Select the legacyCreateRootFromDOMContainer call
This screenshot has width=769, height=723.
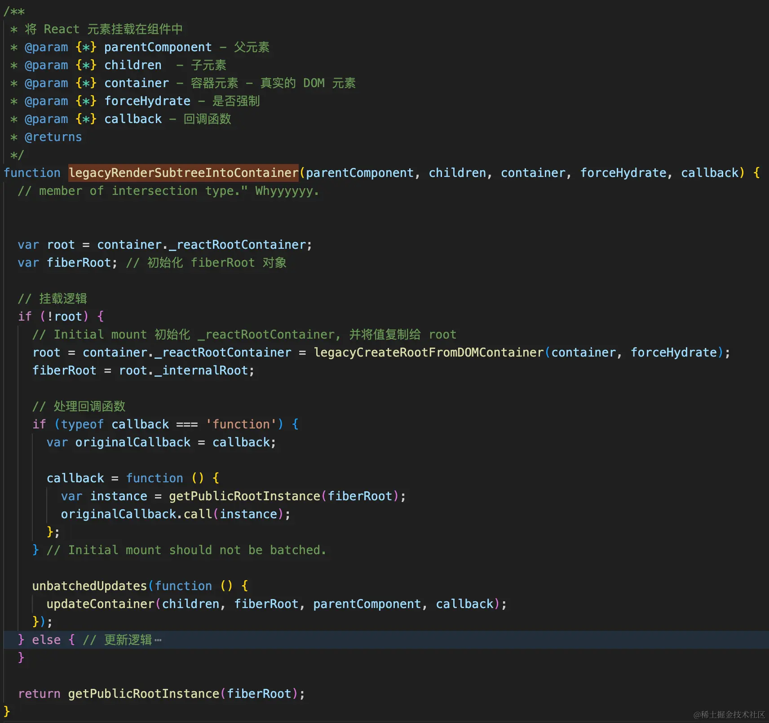tap(429, 353)
